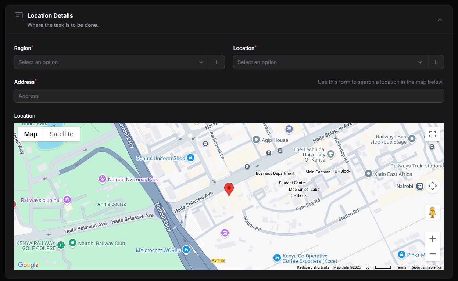Collapse the Location Details section chevron
This screenshot has width=458, height=281.
[x=440, y=19]
